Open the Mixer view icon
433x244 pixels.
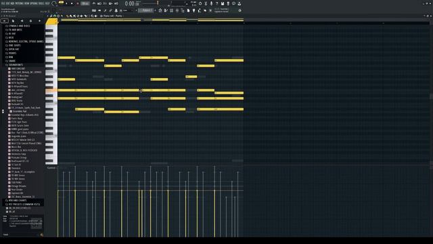pos(177,11)
